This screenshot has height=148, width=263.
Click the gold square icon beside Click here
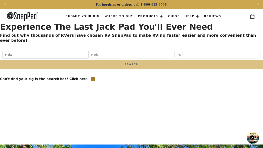93,79
